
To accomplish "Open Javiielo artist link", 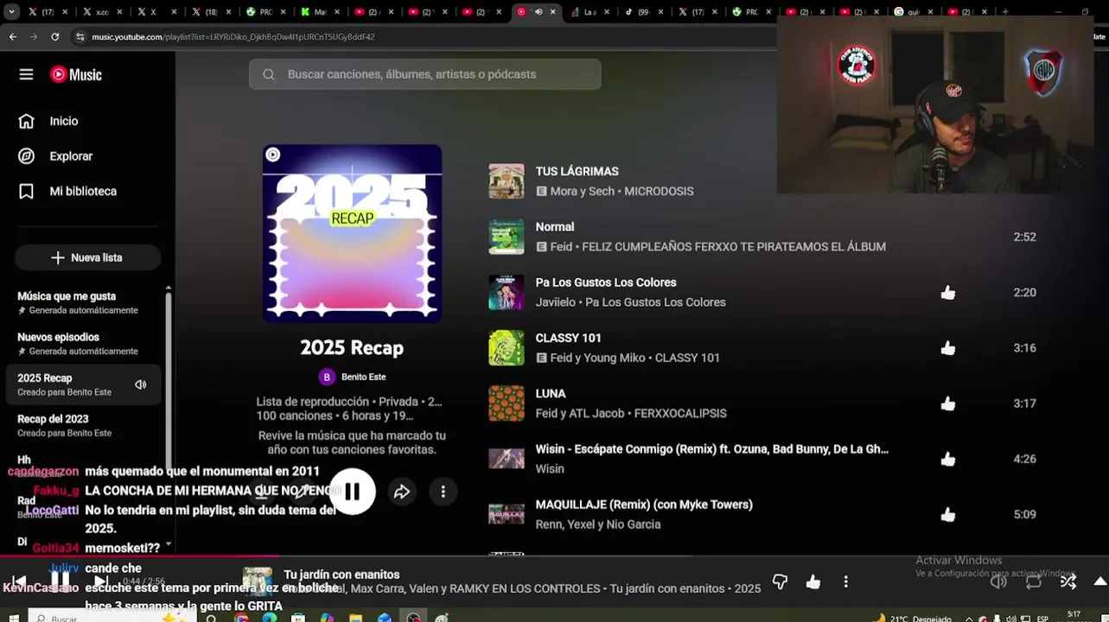I will click(557, 302).
